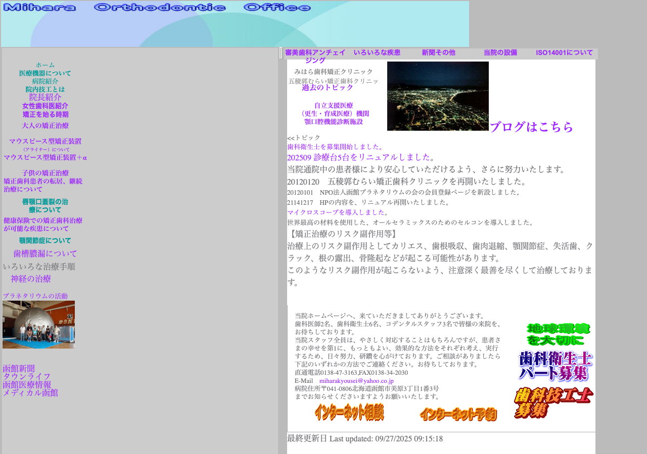647x454 pixels.
Task: Open 函館医療情報 link
Action: coord(27,384)
